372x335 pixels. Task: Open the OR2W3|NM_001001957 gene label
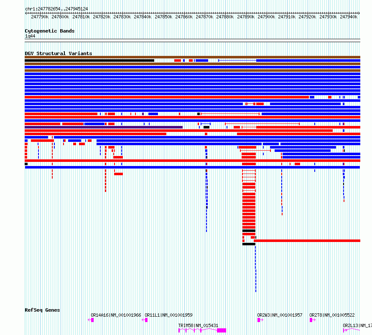(280, 315)
